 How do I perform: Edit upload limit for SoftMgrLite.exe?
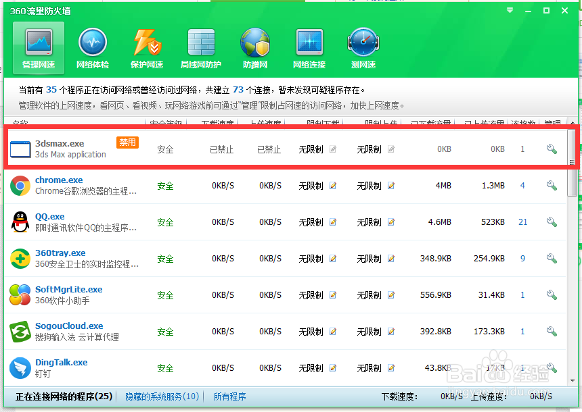click(x=391, y=295)
